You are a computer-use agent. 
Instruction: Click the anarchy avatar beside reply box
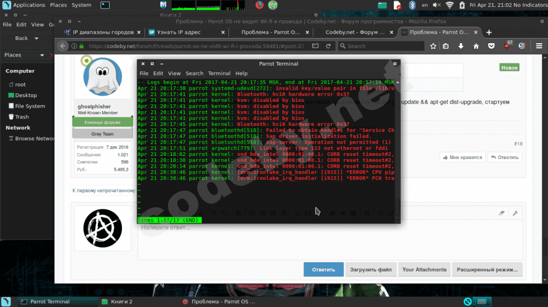102,228
